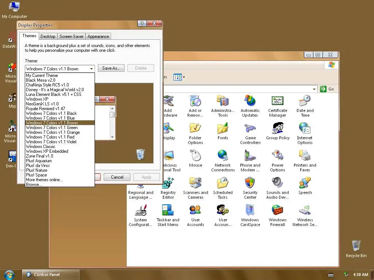374x280 pixels.
Task: Open the Add or Remove Programs icon
Action: click(x=195, y=106)
